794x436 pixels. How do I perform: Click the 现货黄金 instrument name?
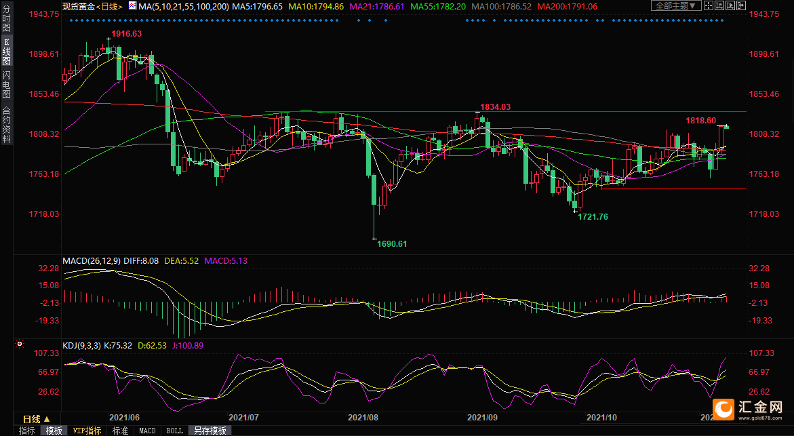[79, 7]
